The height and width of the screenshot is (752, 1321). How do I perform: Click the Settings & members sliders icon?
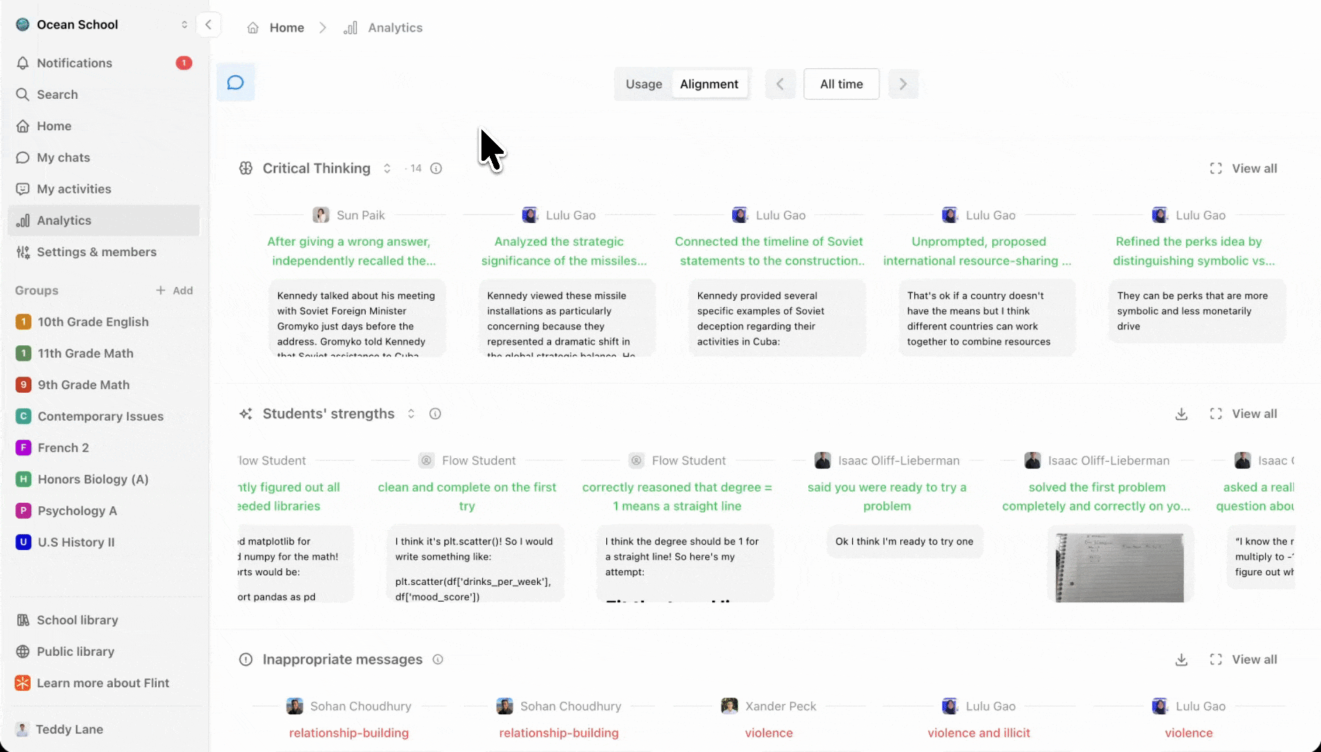[x=23, y=252]
